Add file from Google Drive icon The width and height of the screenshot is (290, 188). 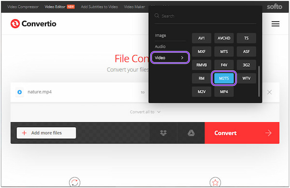tap(191, 133)
